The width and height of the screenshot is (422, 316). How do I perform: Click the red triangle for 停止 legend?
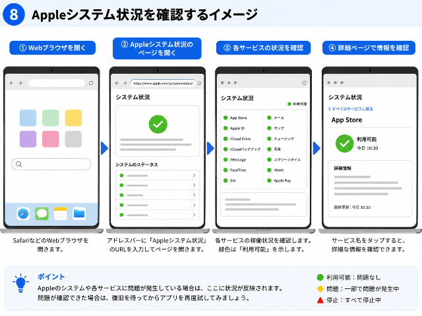click(x=320, y=300)
